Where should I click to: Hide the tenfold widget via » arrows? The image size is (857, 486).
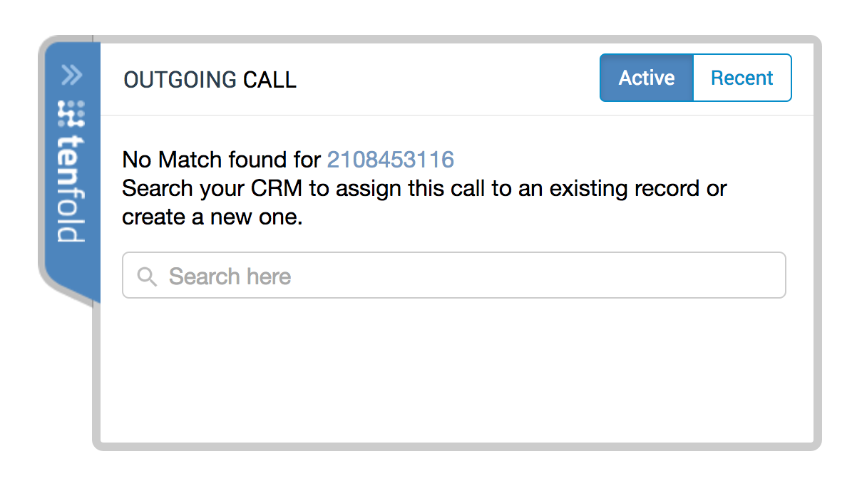click(x=72, y=75)
